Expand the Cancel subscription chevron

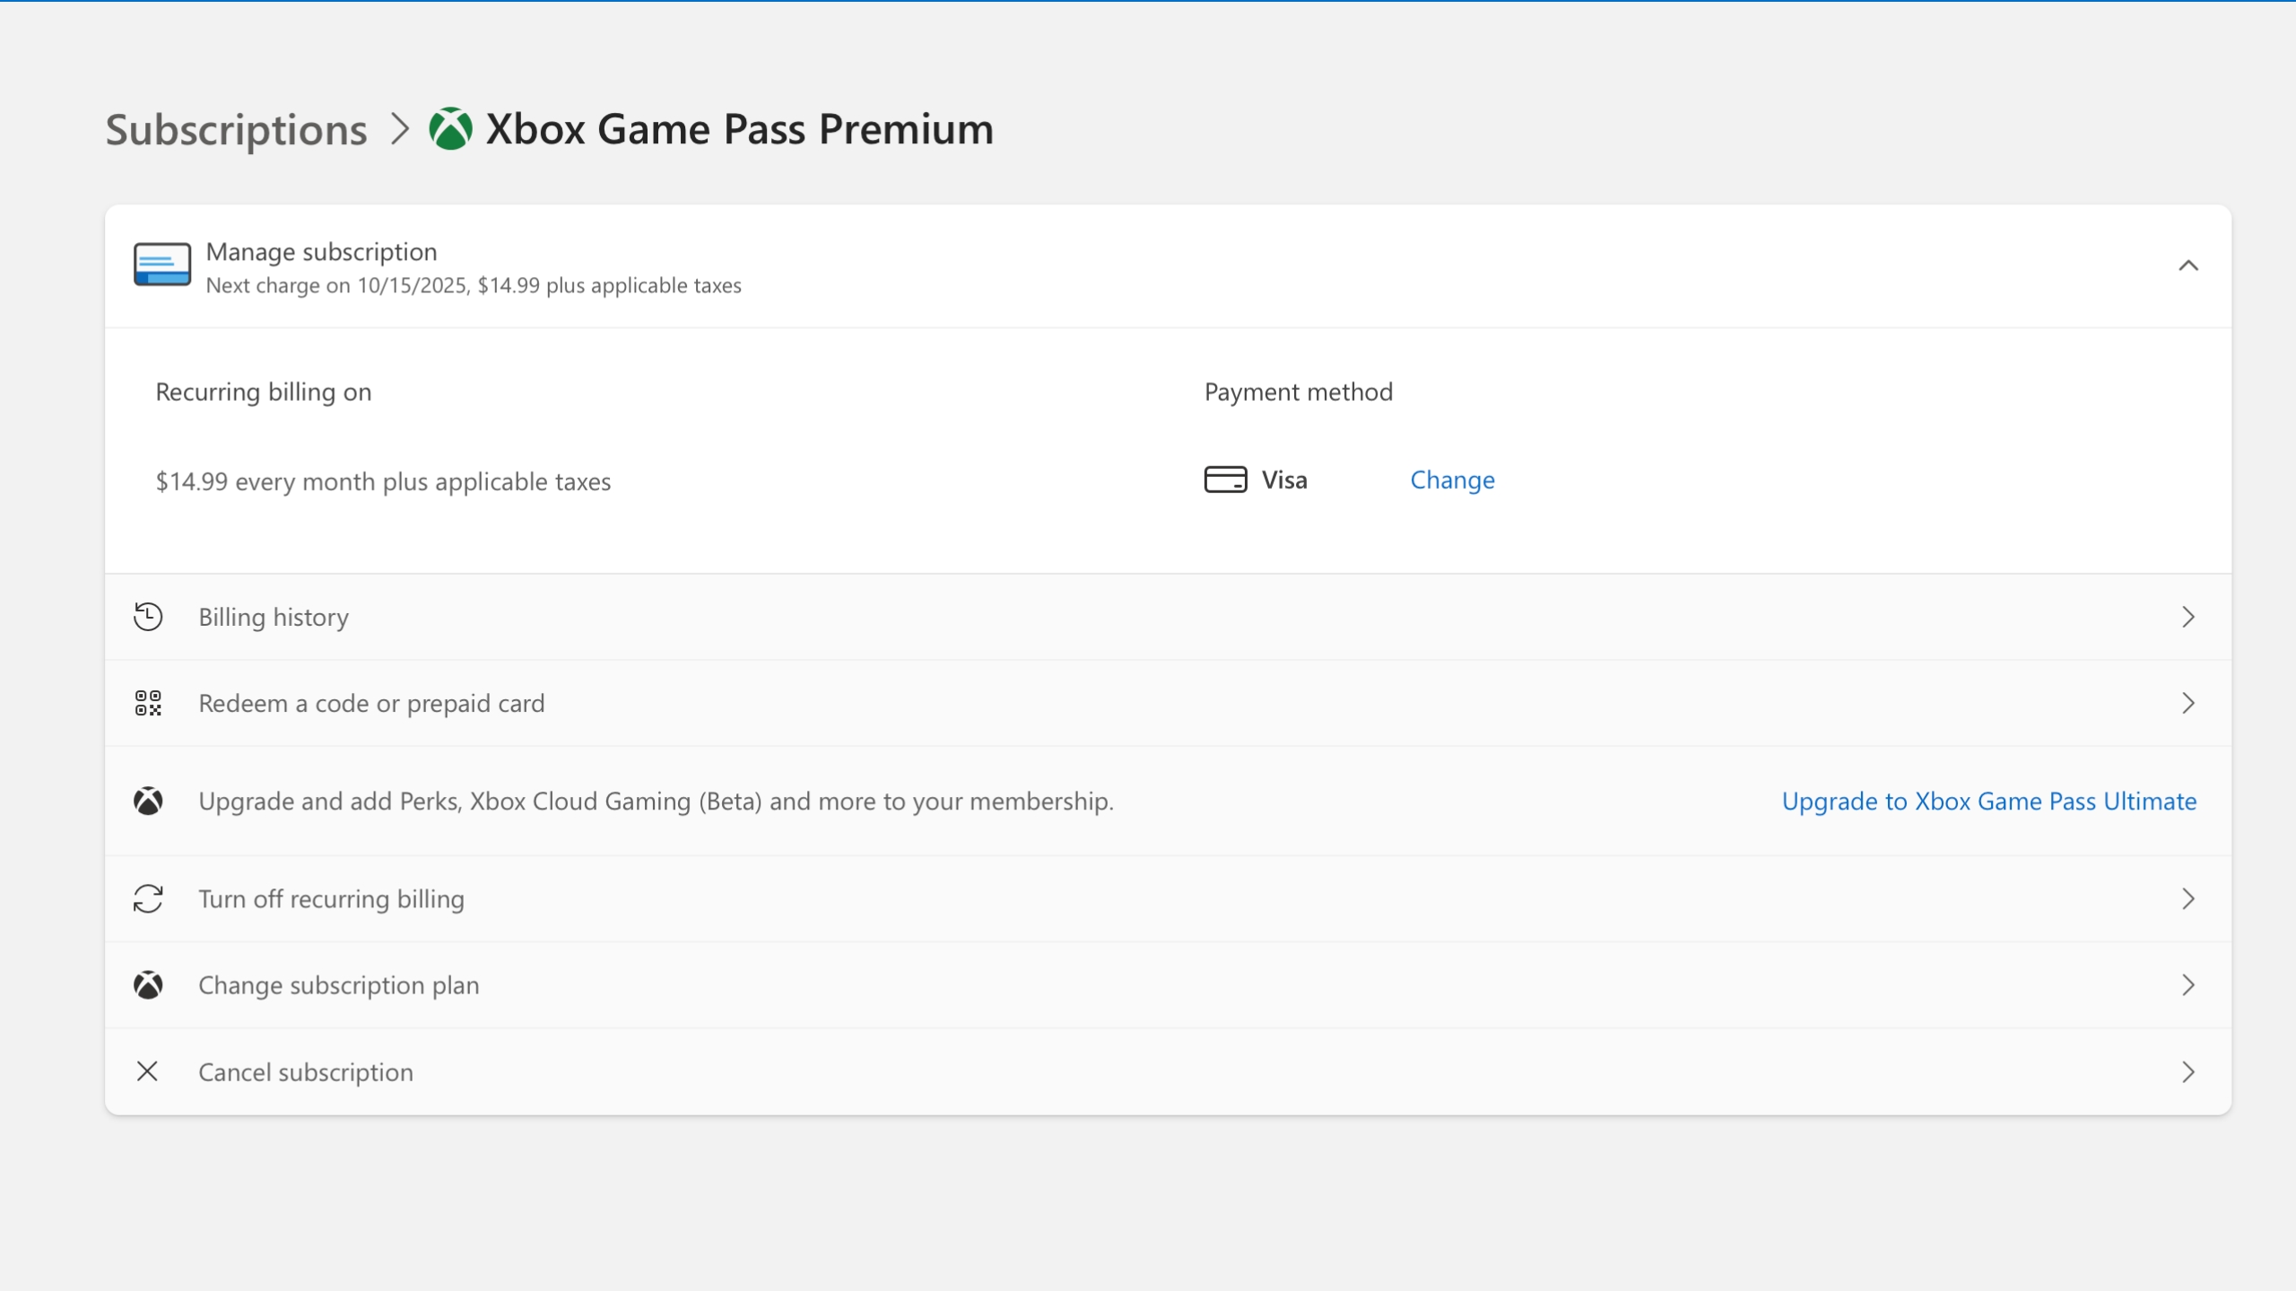point(2188,1070)
